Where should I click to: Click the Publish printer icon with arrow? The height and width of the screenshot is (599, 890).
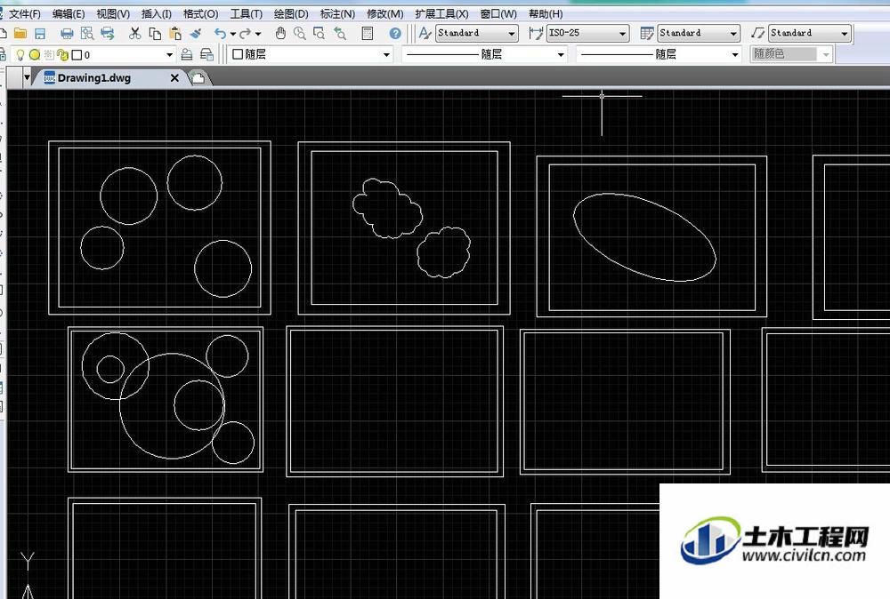click(108, 34)
